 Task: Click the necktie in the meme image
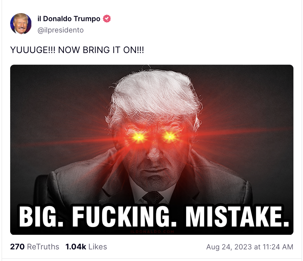[x=153, y=198]
